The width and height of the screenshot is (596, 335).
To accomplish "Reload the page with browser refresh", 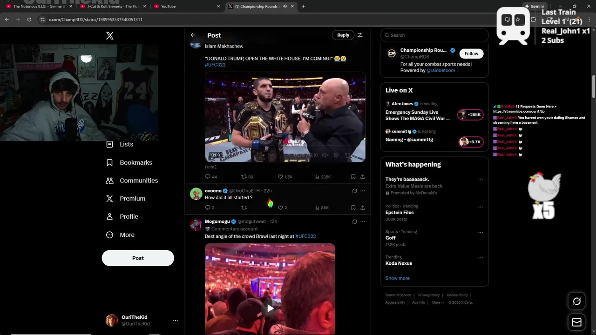I will pos(29,20).
